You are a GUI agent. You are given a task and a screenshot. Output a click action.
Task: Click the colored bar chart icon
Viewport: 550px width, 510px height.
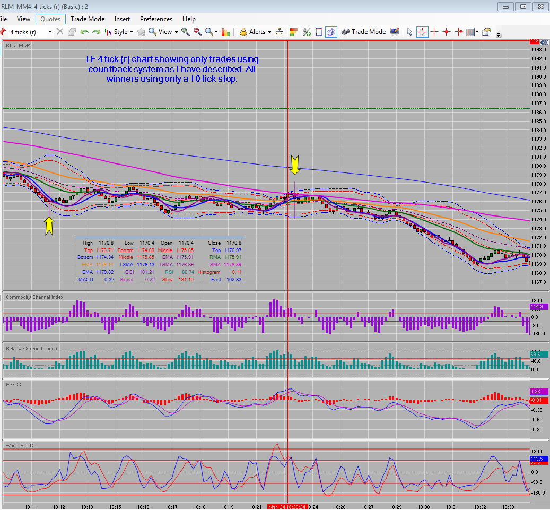click(x=226, y=32)
